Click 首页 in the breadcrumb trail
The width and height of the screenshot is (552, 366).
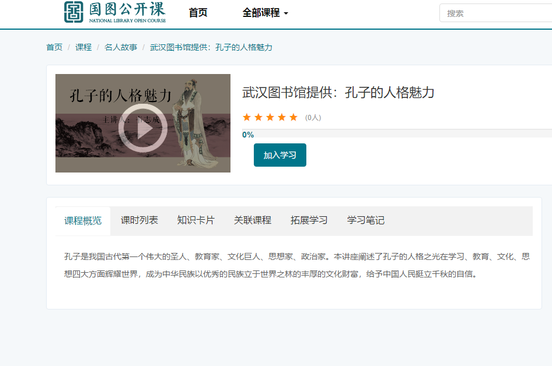coord(54,47)
